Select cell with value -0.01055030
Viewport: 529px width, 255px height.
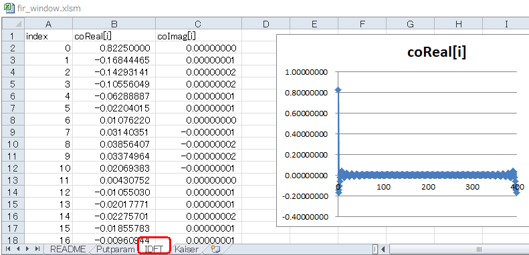pyautogui.click(x=114, y=192)
